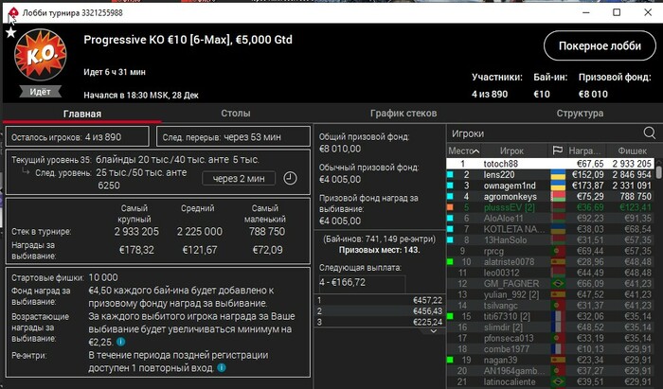Select player agromonkeys row

click(x=550, y=197)
